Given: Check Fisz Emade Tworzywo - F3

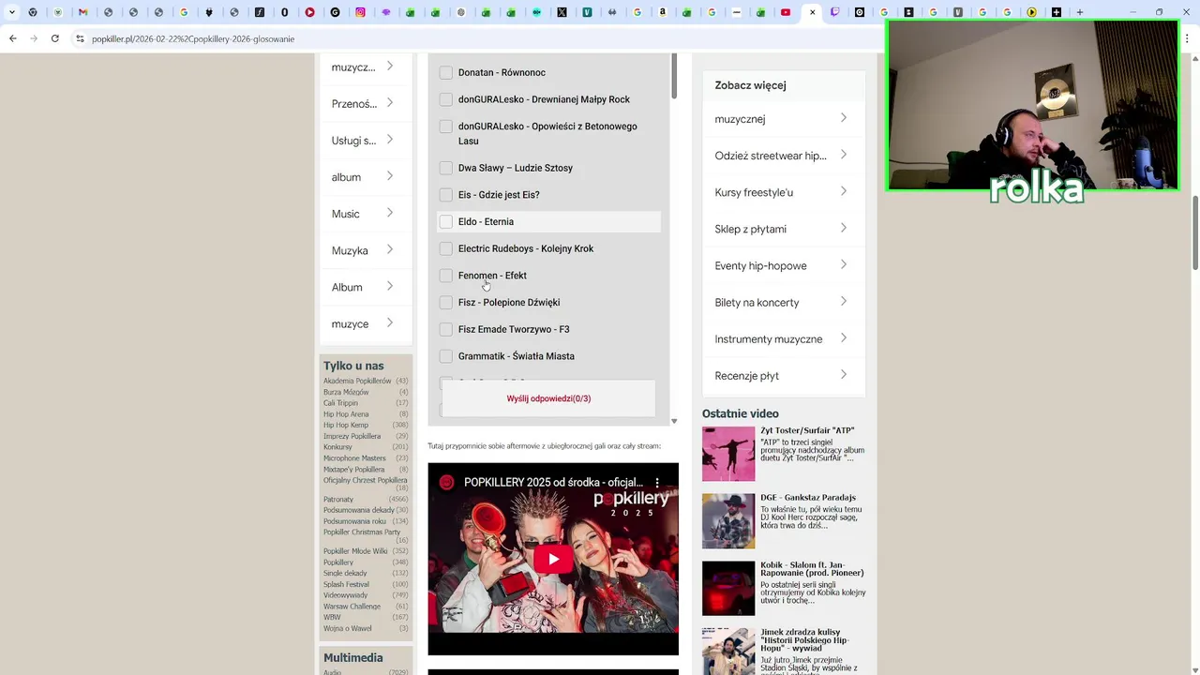Looking at the screenshot, I should (x=446, y=329).
